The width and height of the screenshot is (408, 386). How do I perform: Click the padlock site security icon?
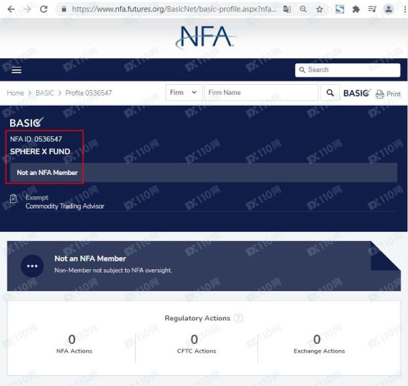tap(64, 9)
